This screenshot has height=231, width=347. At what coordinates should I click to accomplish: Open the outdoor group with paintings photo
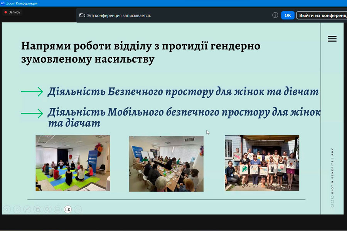point(262,163)
